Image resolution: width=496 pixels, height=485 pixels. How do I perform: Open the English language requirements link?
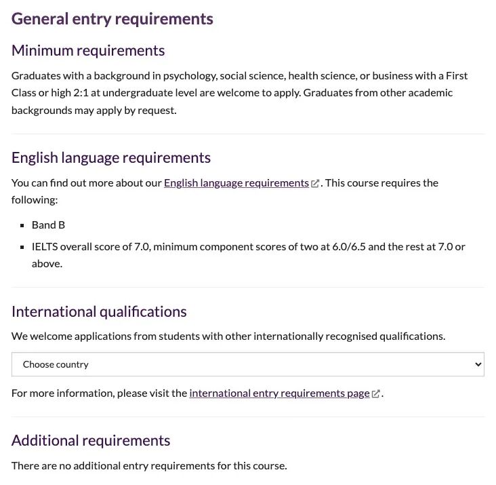(236, 183)
